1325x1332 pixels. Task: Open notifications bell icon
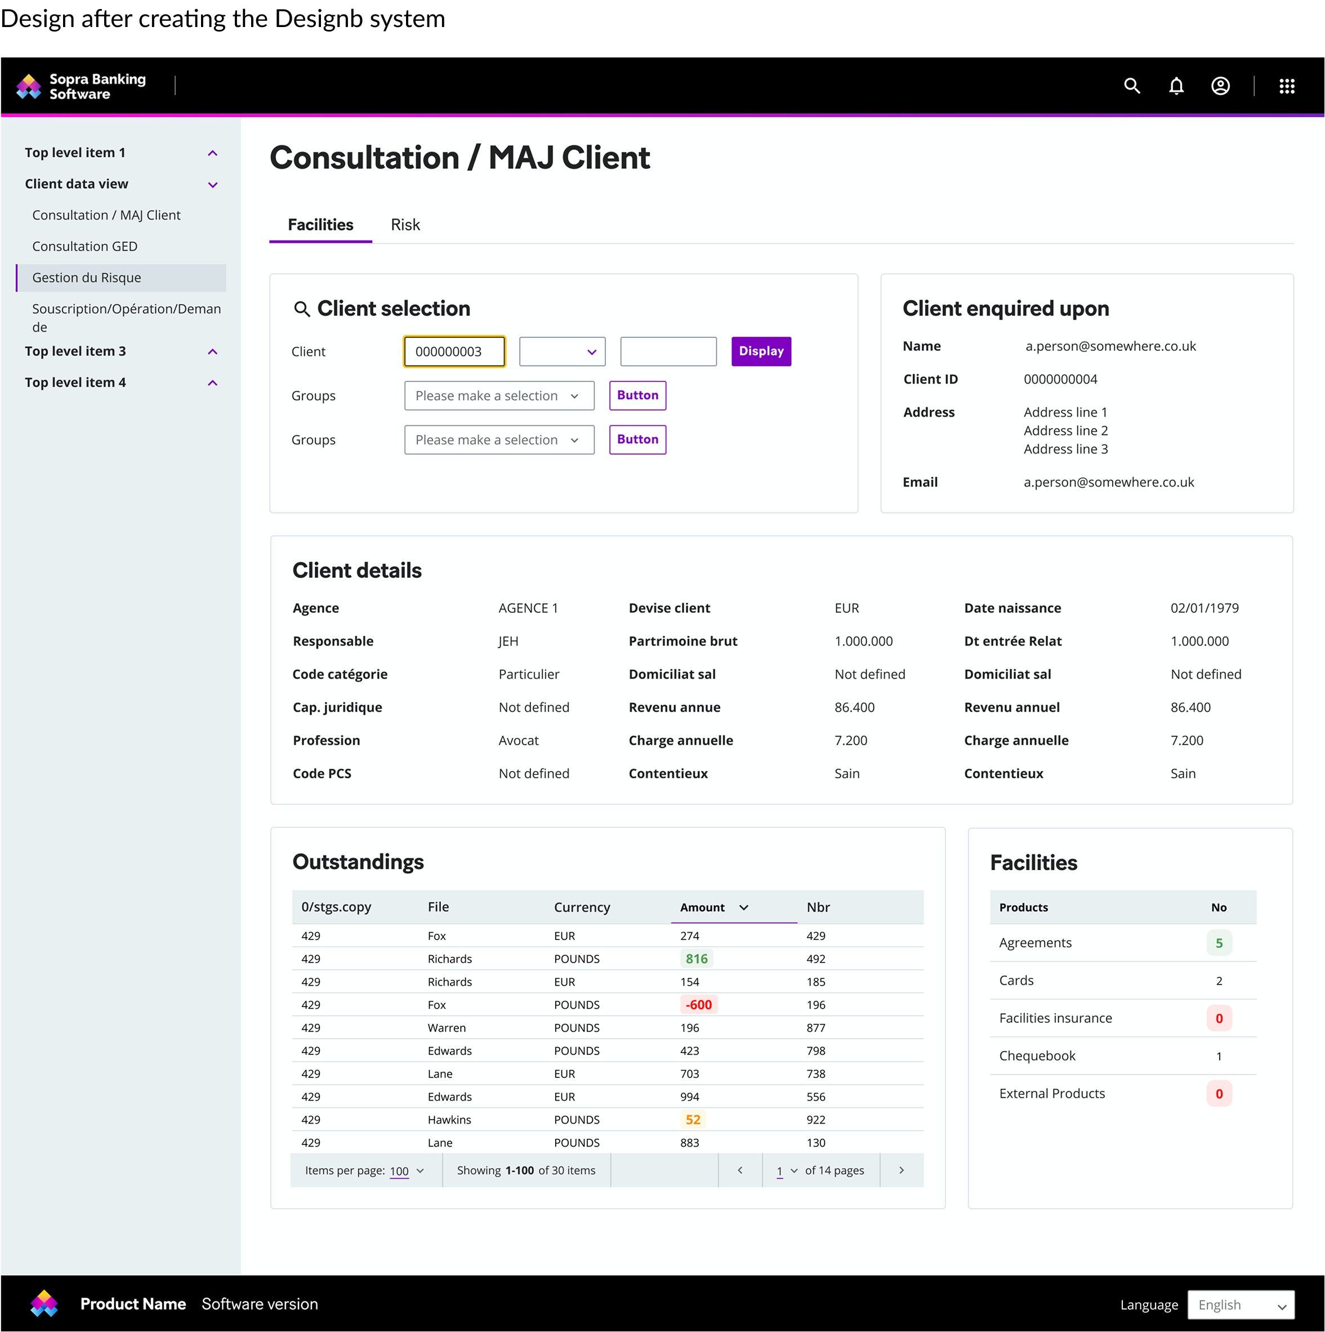1176,86
